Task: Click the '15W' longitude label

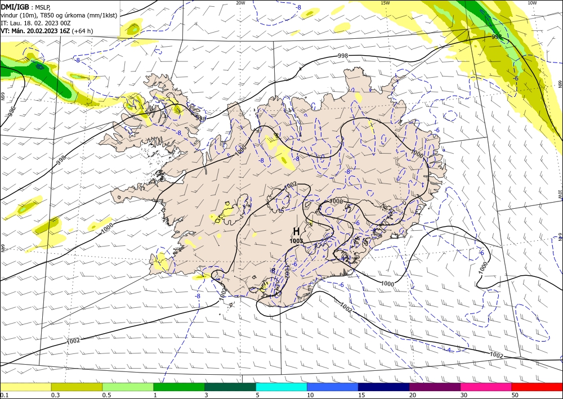Action: [x=385, y=3]
